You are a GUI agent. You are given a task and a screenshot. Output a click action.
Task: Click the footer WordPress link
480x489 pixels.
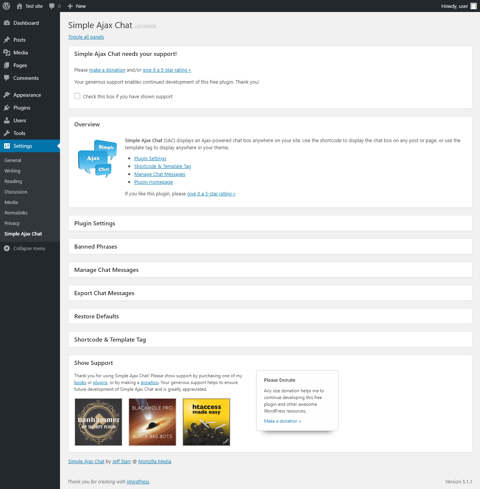[138, 481]
